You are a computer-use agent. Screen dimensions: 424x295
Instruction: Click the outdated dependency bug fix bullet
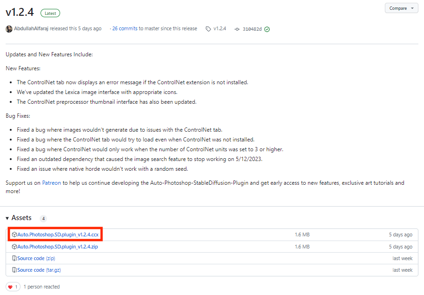139,159
